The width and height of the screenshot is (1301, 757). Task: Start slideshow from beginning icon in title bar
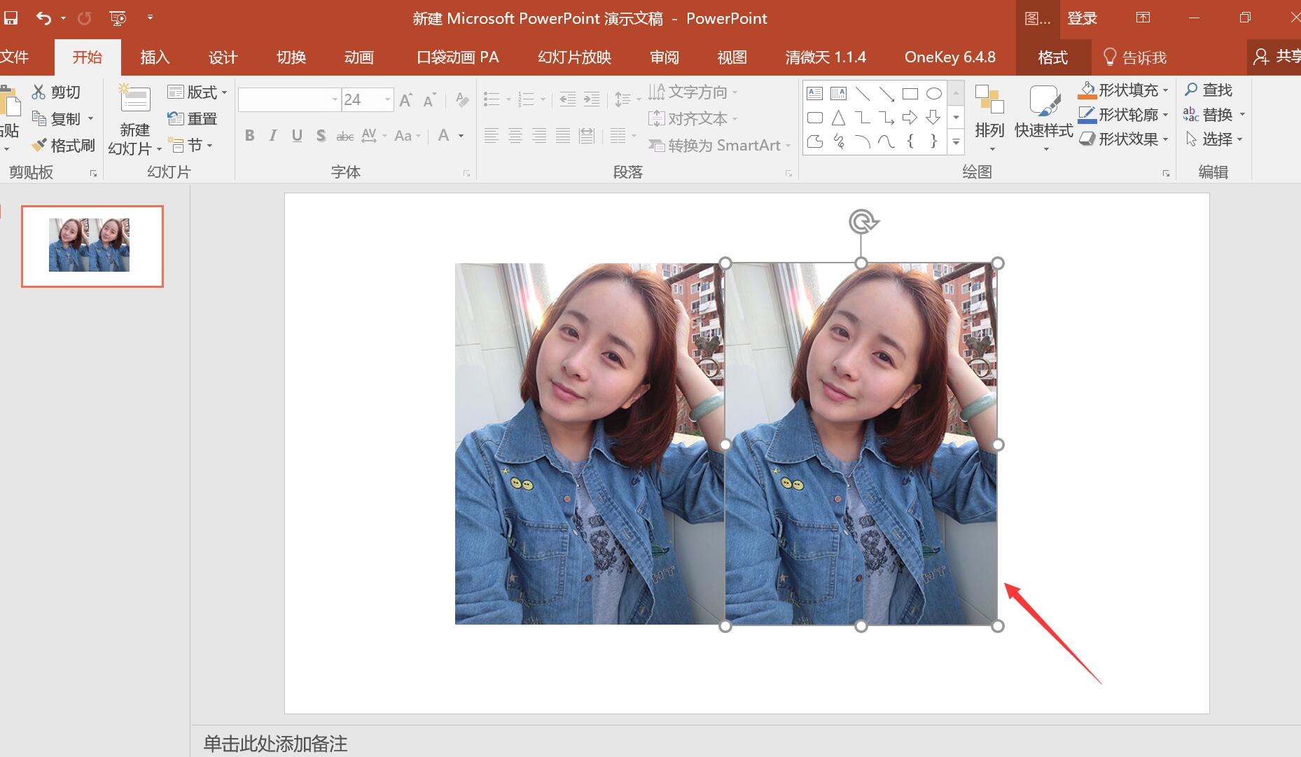click(x=118, y=18)
